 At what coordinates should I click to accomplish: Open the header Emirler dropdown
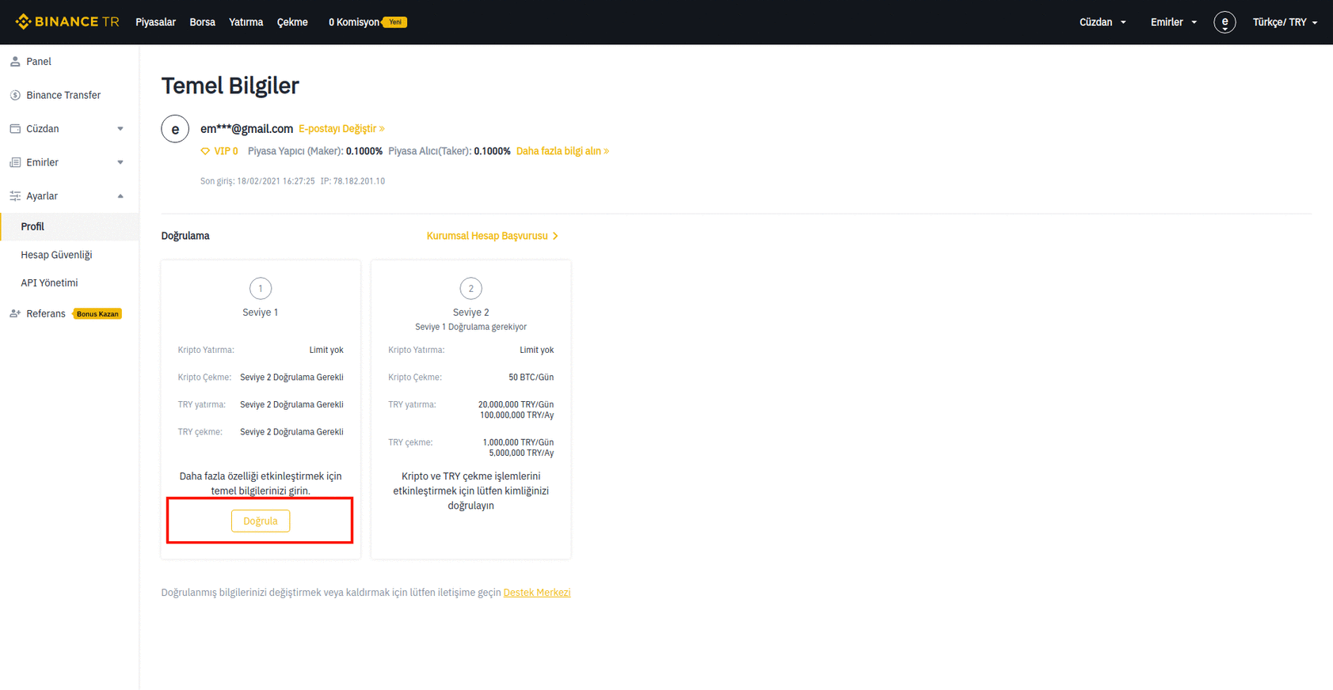pos(1174,22)
